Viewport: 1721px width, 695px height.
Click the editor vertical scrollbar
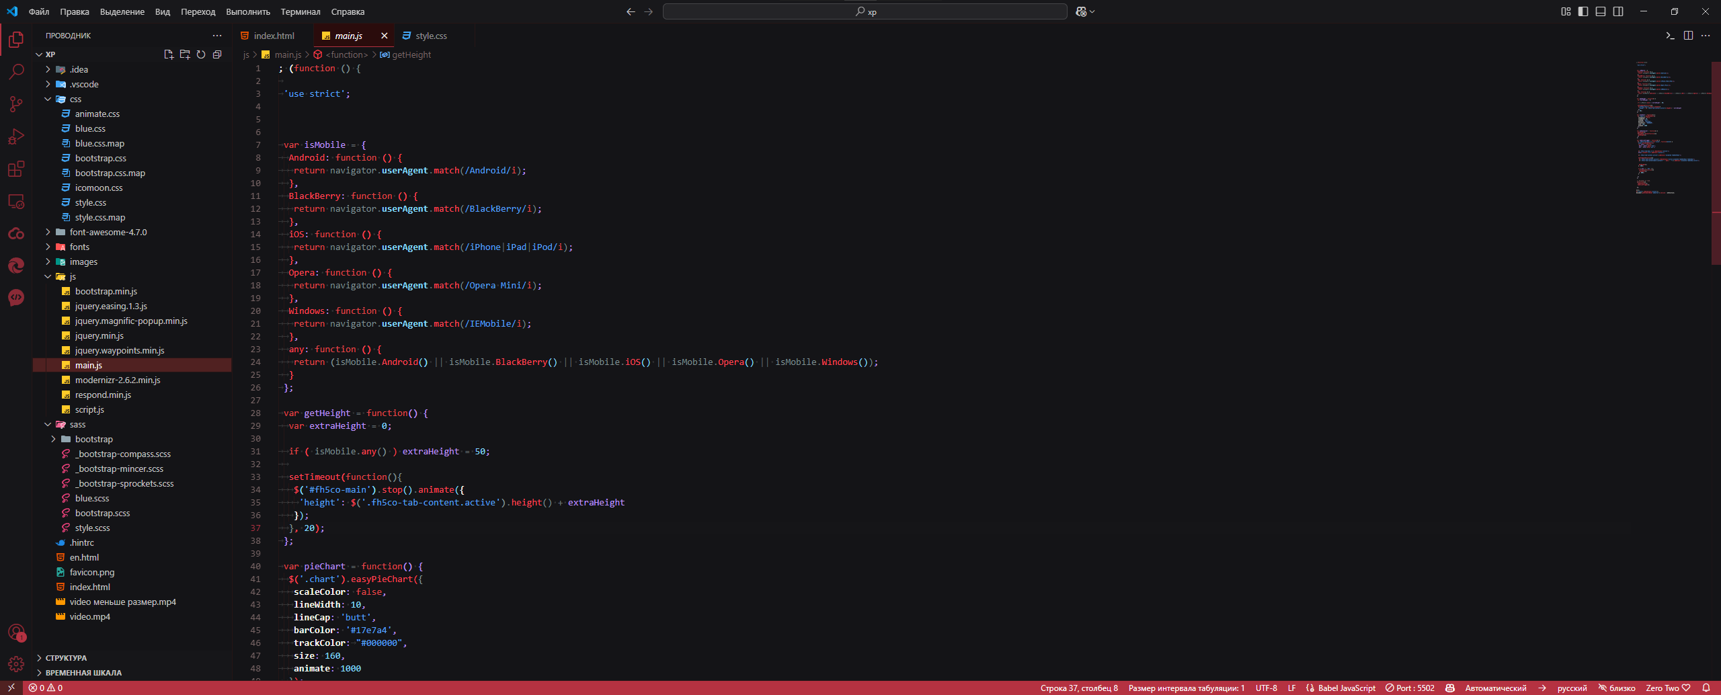pos(1716,163)
